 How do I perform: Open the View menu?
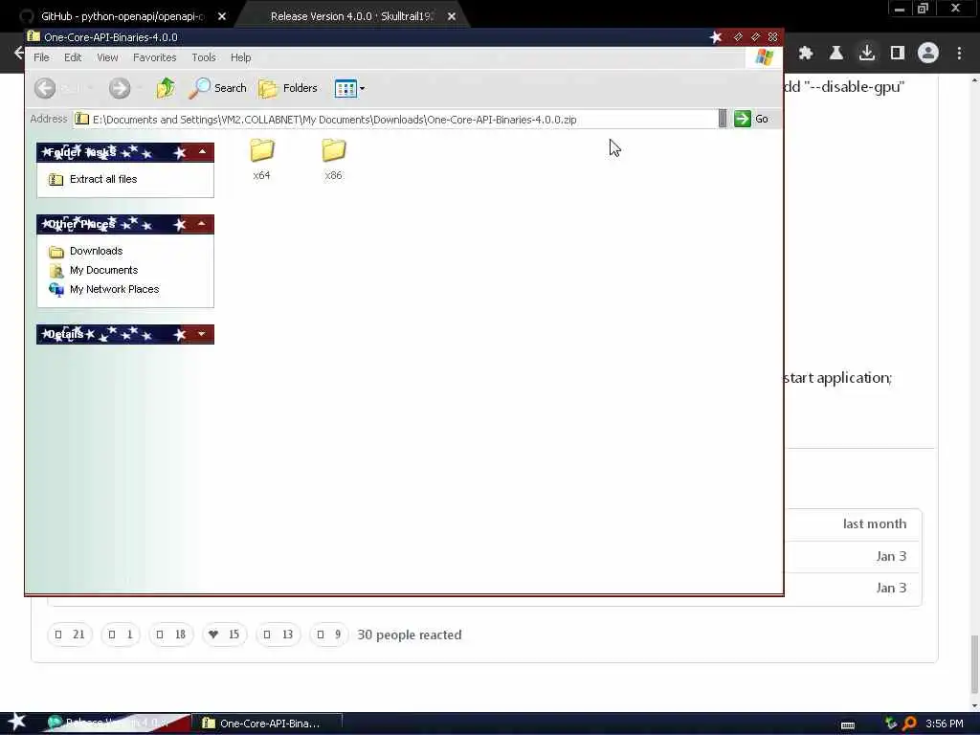(107, 57)
